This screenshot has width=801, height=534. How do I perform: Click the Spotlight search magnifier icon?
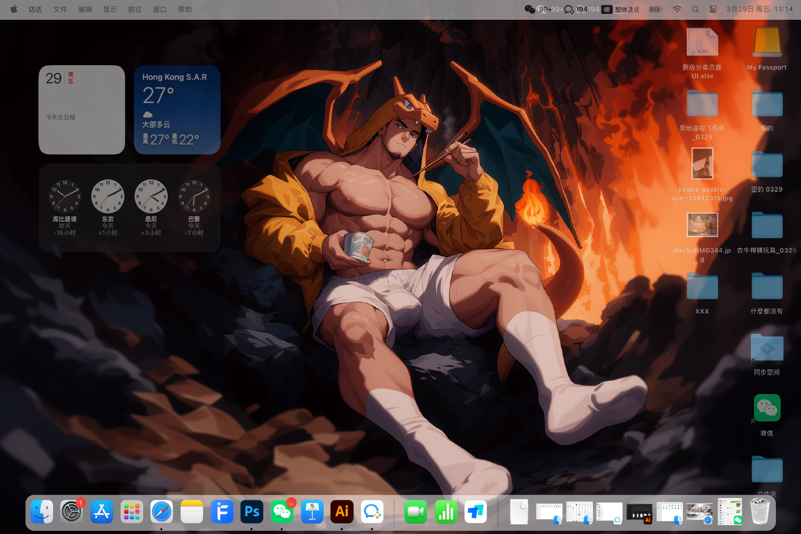695,9
